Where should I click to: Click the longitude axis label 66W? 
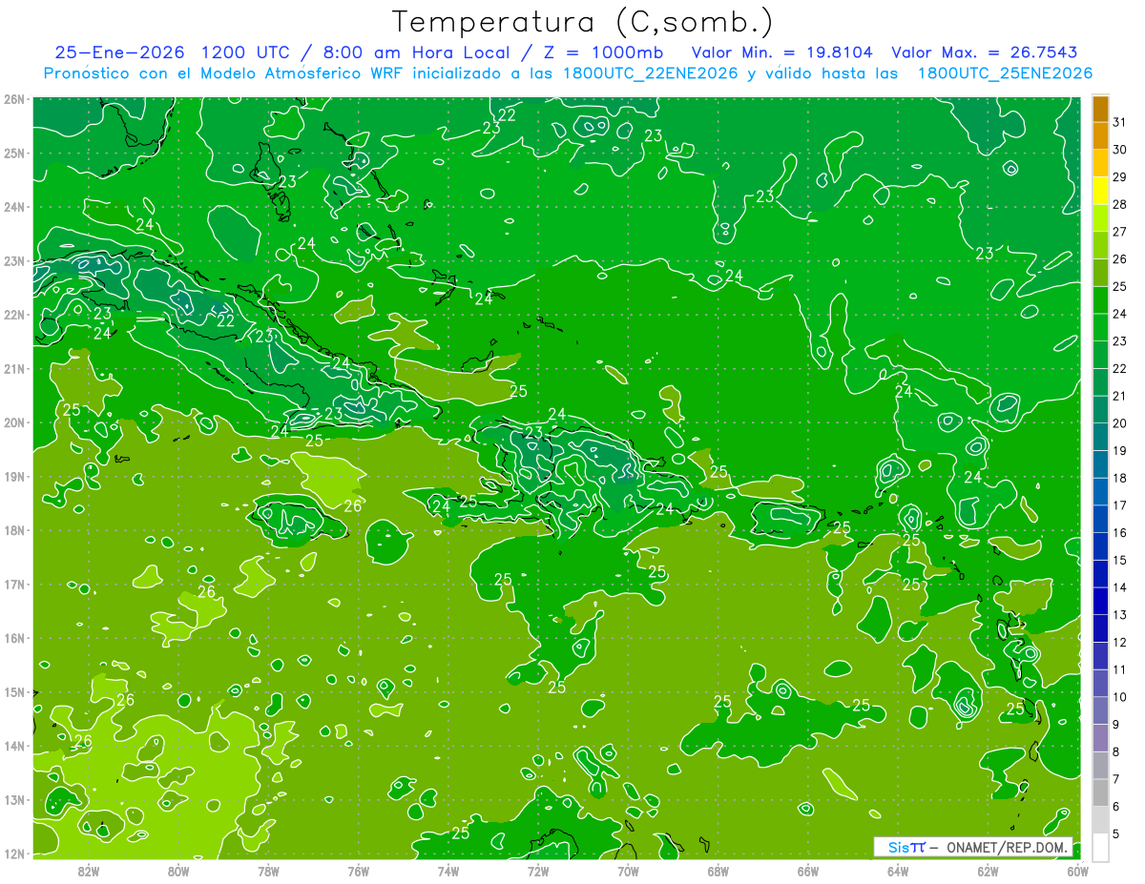[807, 871]
